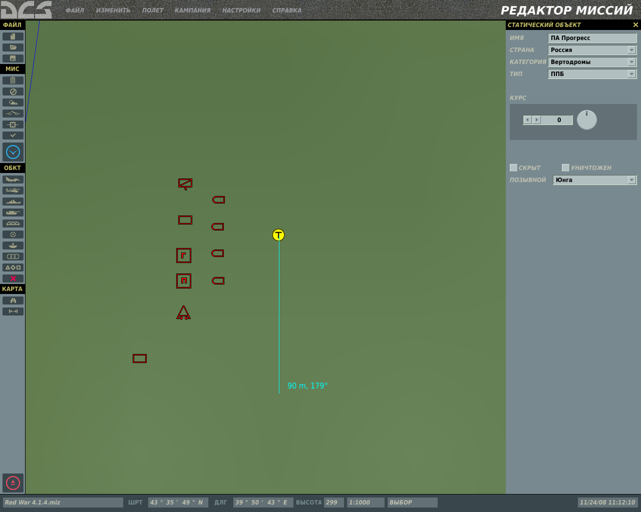Select the tank ground unit tool
Viewport: 641px width, 512px height.
click(13, 212)
